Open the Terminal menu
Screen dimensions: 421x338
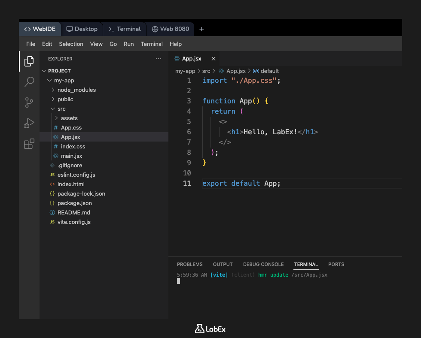pos(152,44)
